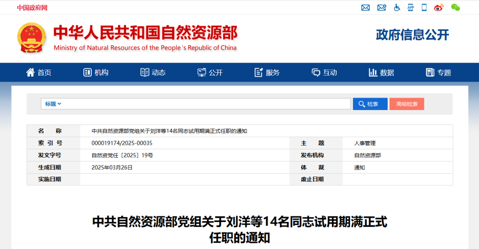Viewport: 479px width, 249px height.
Task: Click the bar-chart icon beside 数据
Action: tap(373, 72)
